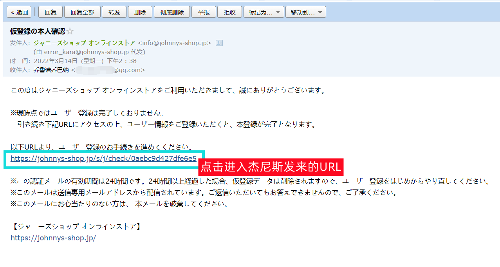This screenshot has width=500, height=267.
Task: Click the date 2022年3月14日 timestamp
Action: pos(85,61)
